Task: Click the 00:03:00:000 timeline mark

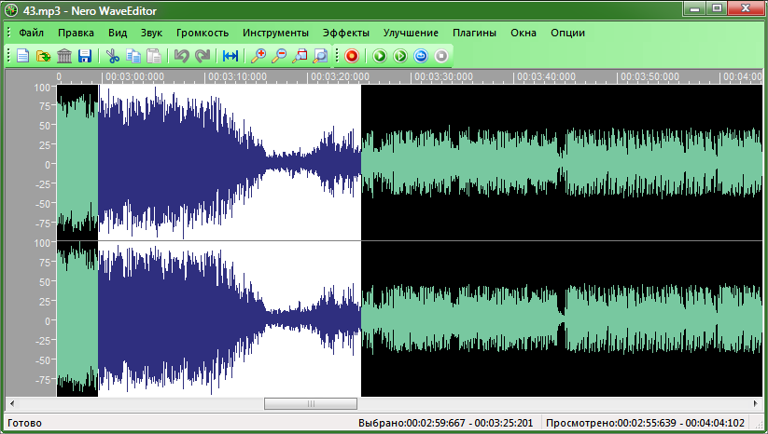Action: [134, 76]
